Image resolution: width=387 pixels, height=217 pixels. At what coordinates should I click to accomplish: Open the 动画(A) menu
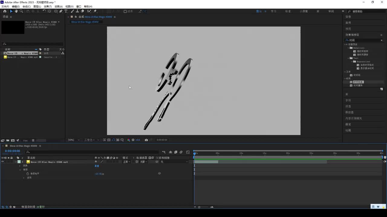(59, 6)
